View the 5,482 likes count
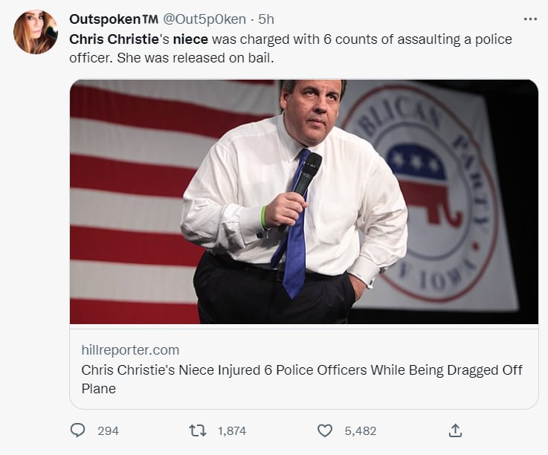This screenshot has height=455, width=548. tap(361, 431)
